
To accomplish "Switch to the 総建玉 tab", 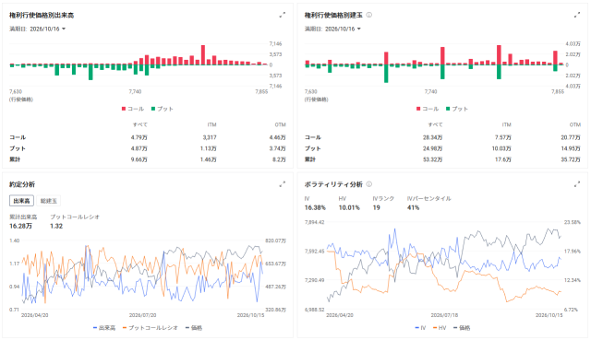I will 49,201.
